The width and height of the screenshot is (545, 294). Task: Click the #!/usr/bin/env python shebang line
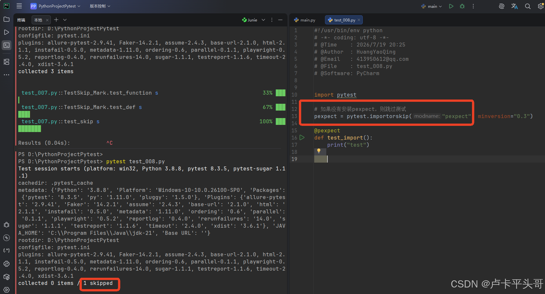tap(348, 30)
